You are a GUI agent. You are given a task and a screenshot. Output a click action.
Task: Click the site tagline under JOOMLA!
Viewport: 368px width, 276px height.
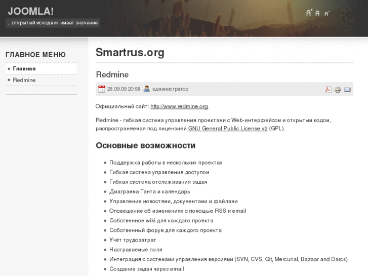[53, 23]
